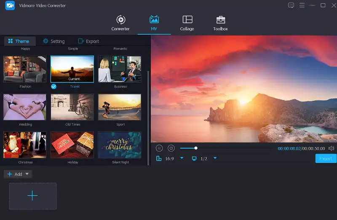Choose the Christmas theme thumbnail
The image size is (337, 220).
(x=25, y=145)
